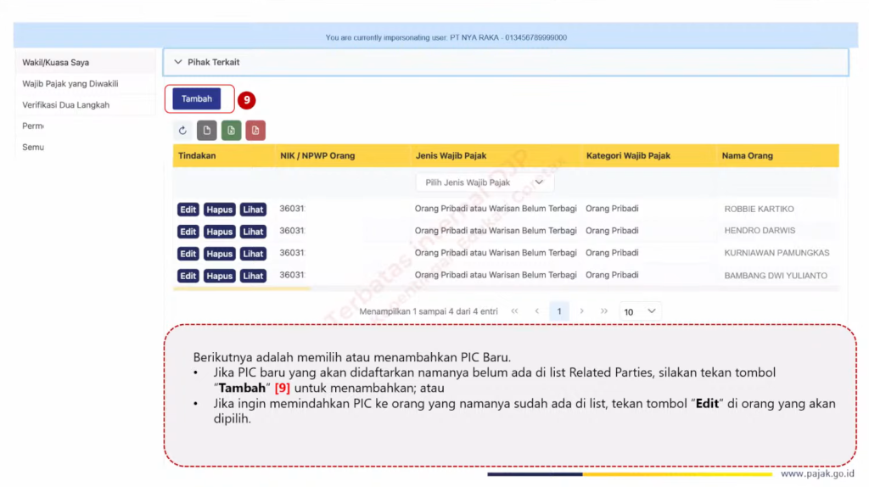Select page number 1 in pagination
The width and height of the screenshot is (869, 487).
click(x=558, y=311)
